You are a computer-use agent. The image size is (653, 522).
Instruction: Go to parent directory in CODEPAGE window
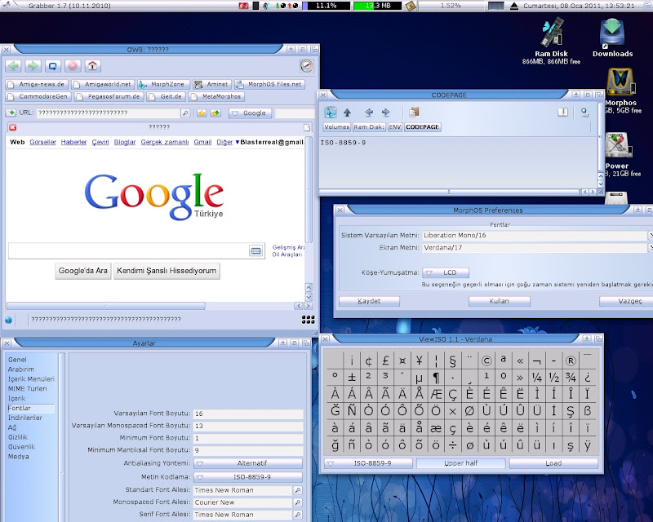tap(348, 113)
